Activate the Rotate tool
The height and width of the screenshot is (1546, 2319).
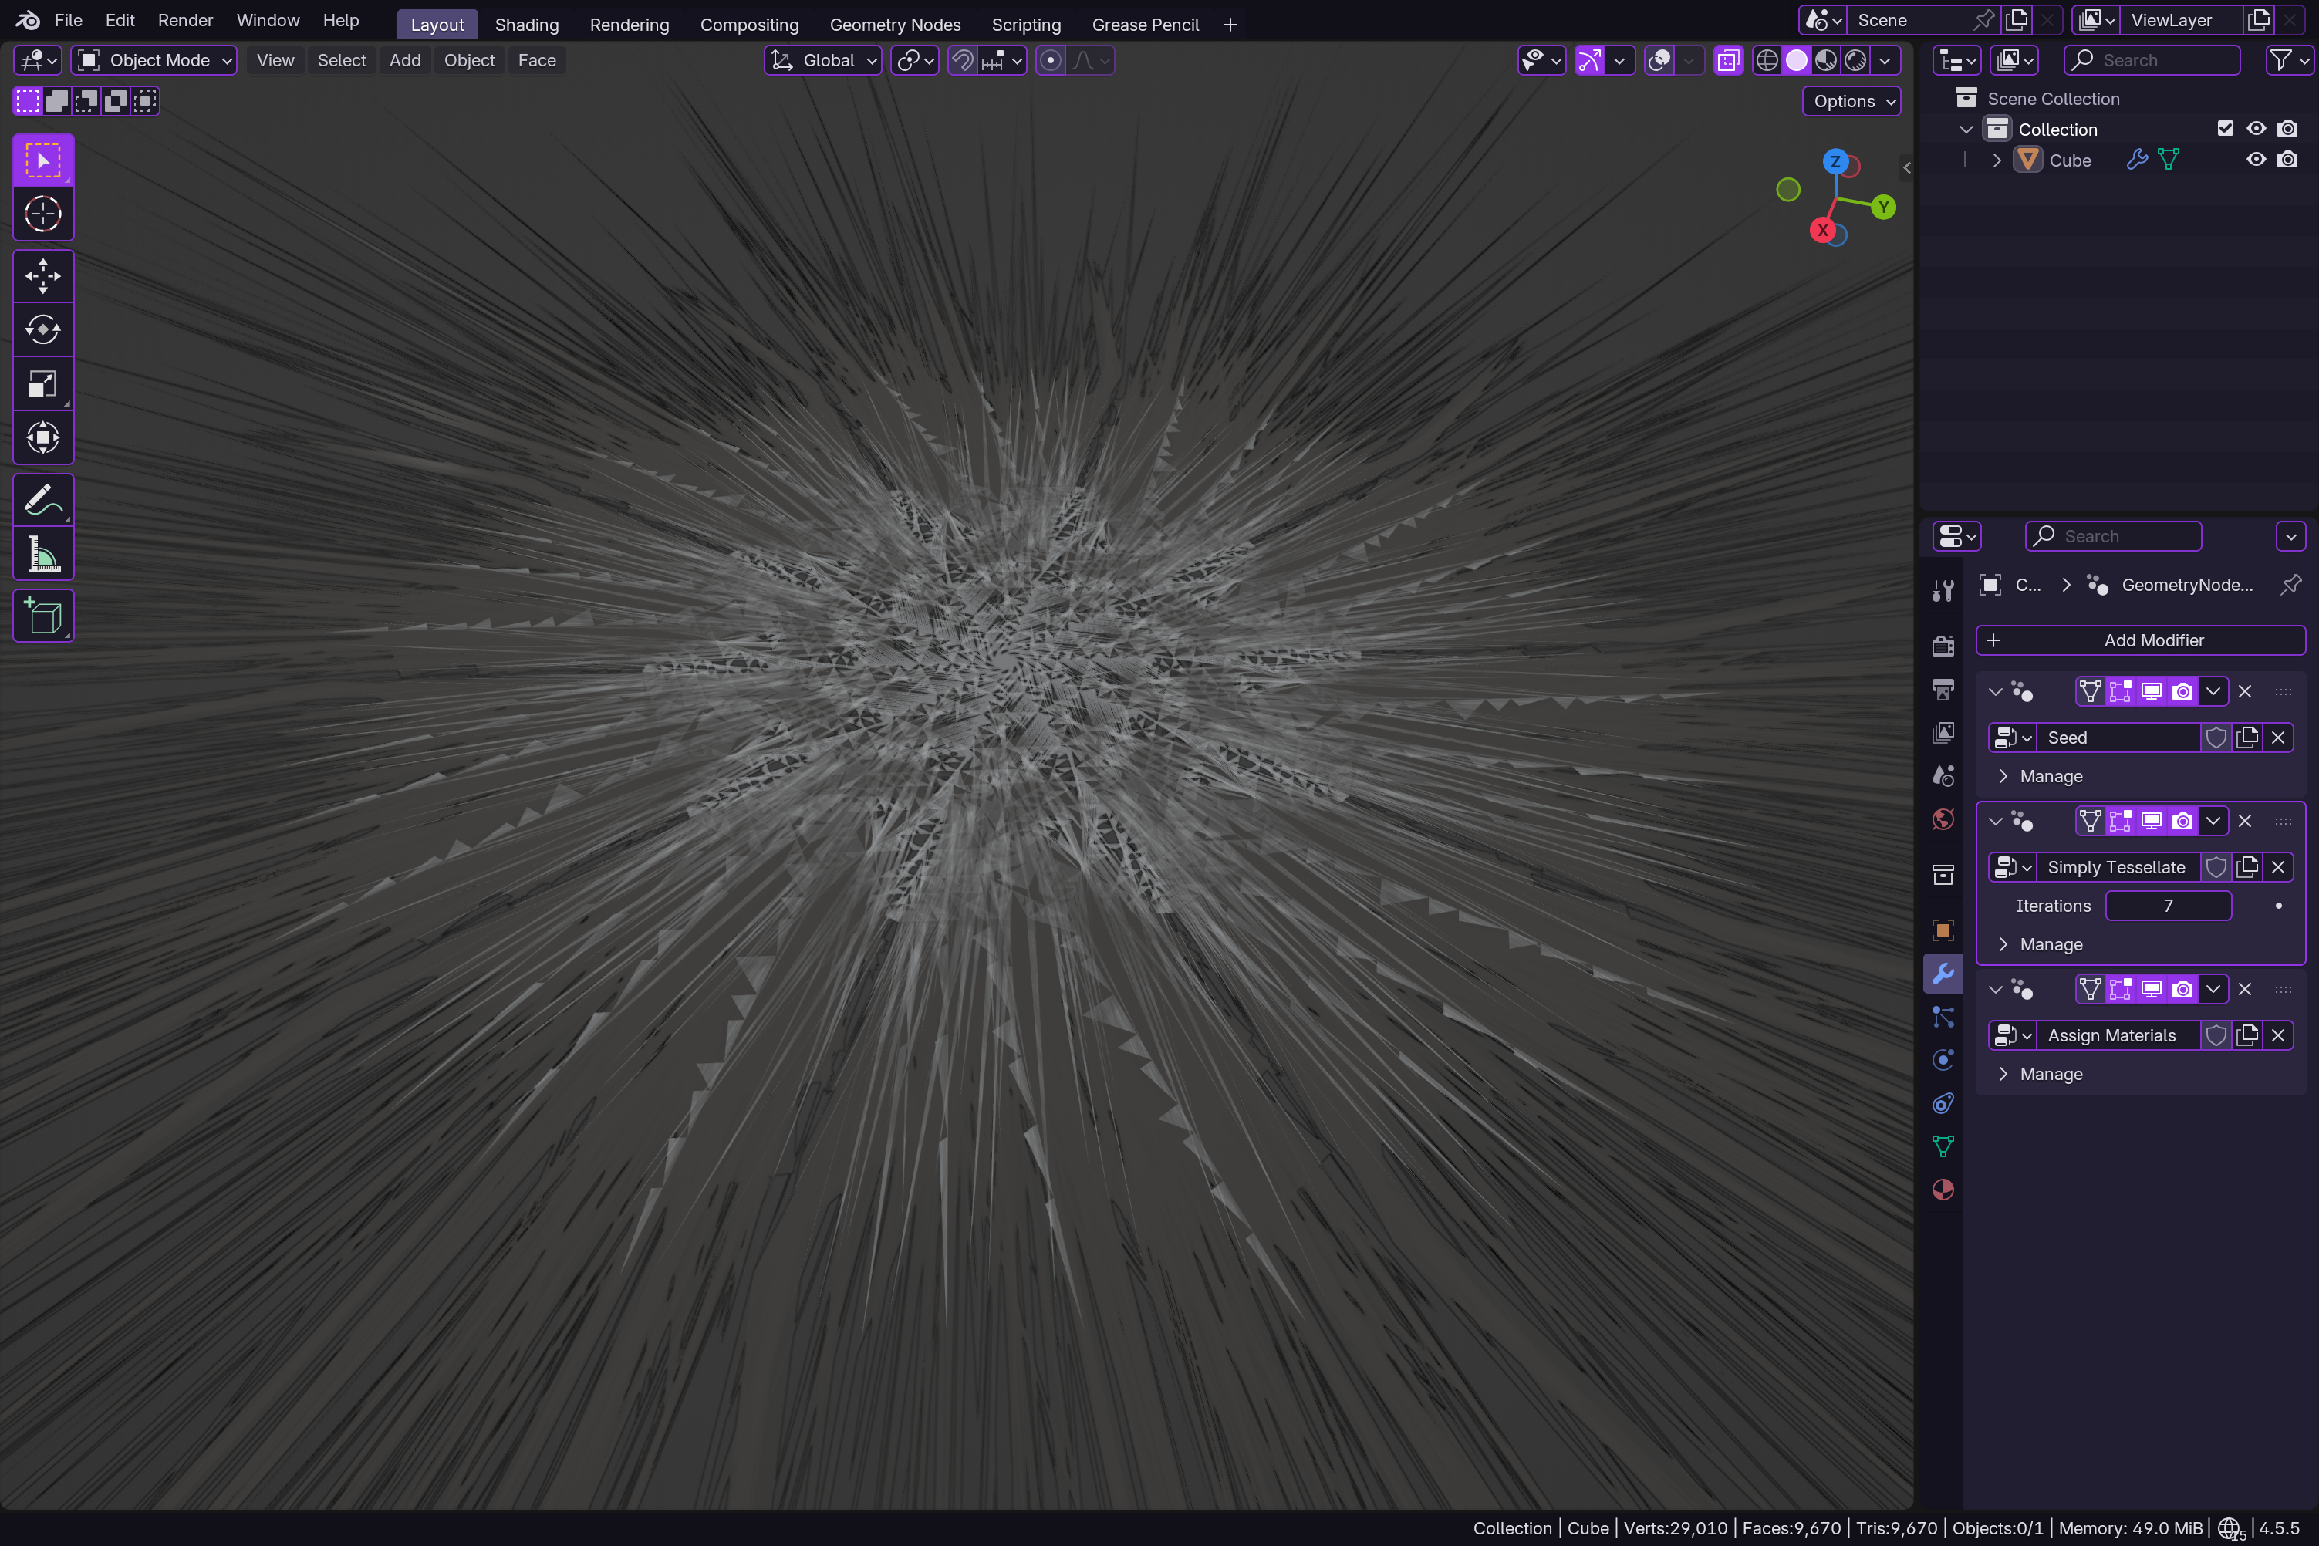click(x=42, y=329)
